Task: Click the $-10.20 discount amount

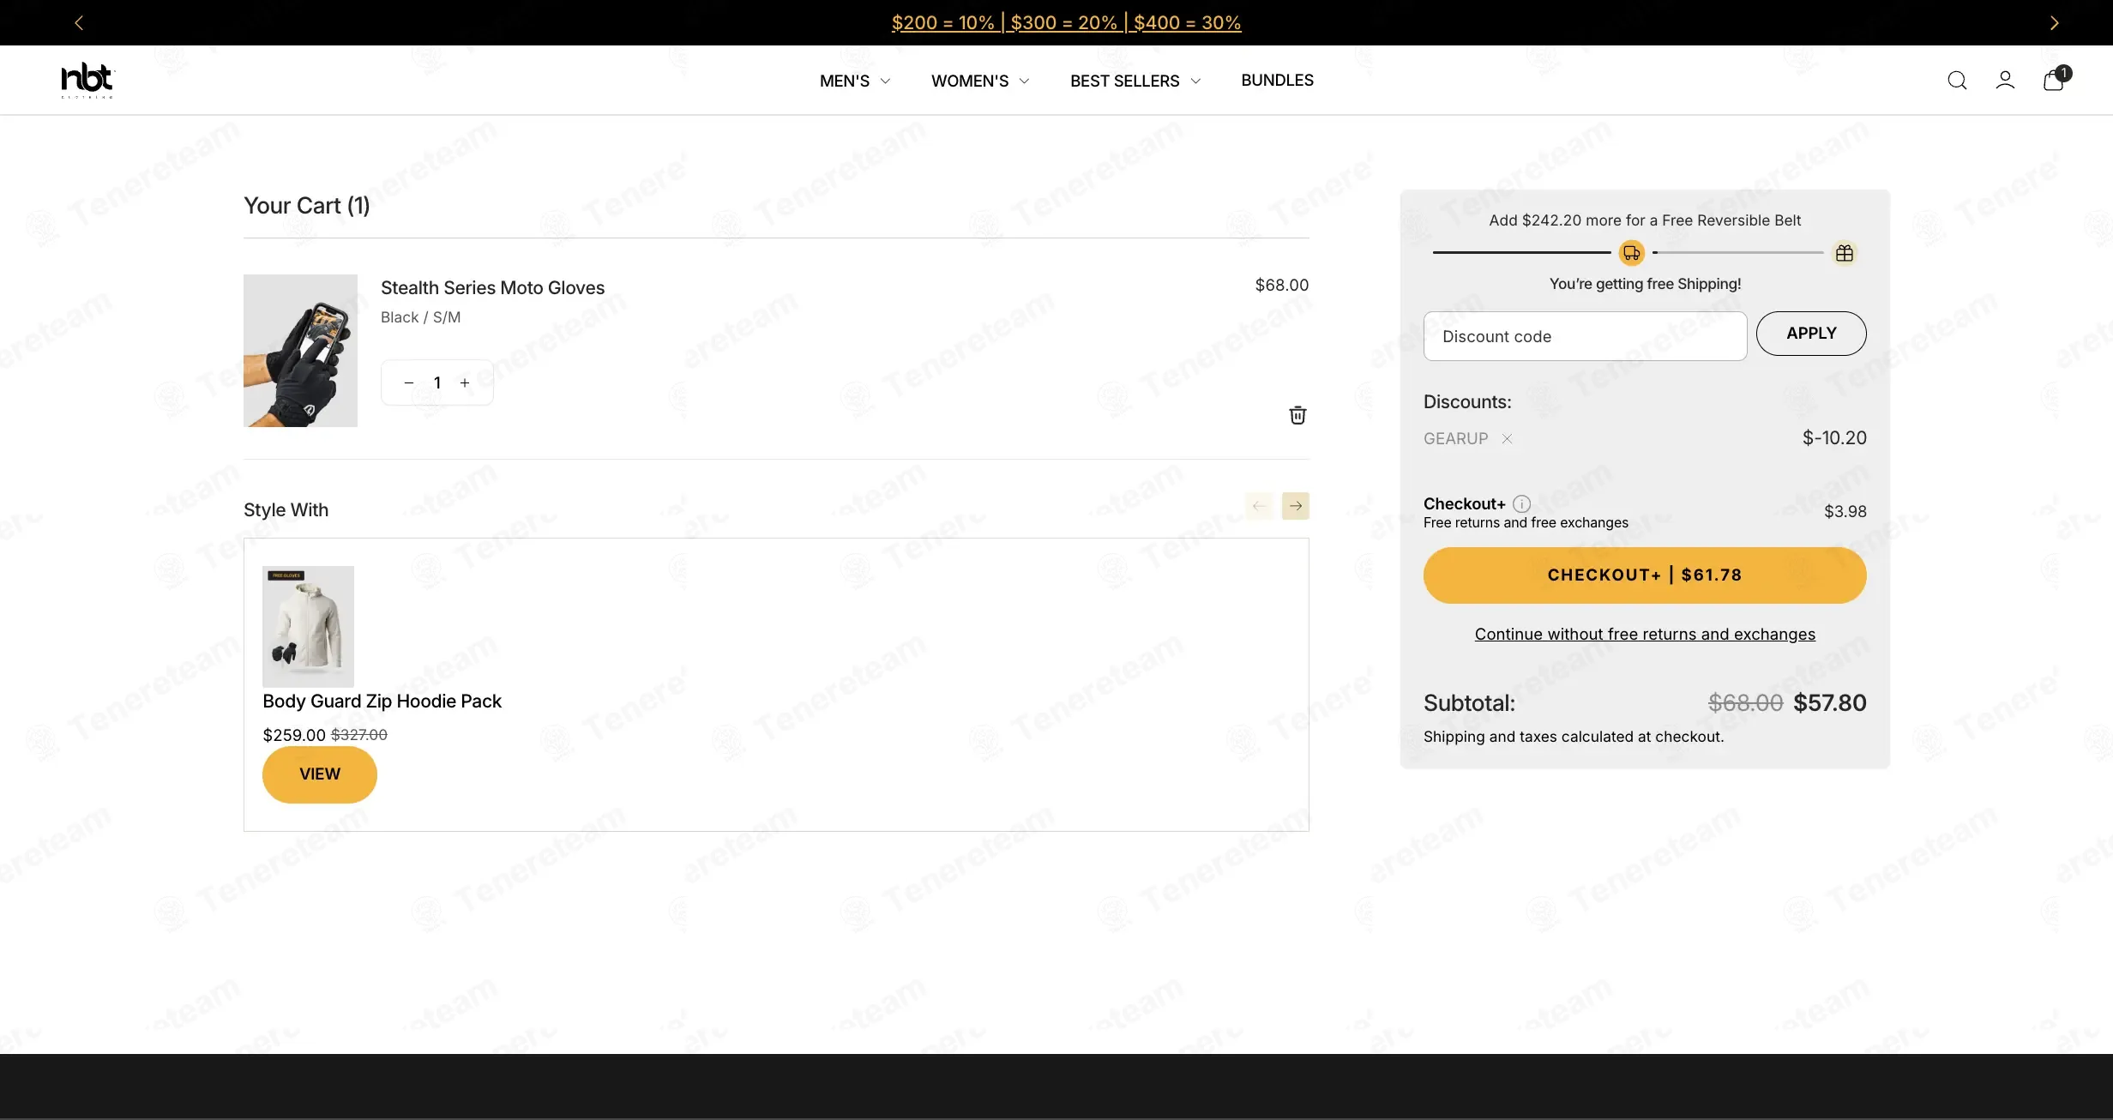Action: click(1834, 438)
